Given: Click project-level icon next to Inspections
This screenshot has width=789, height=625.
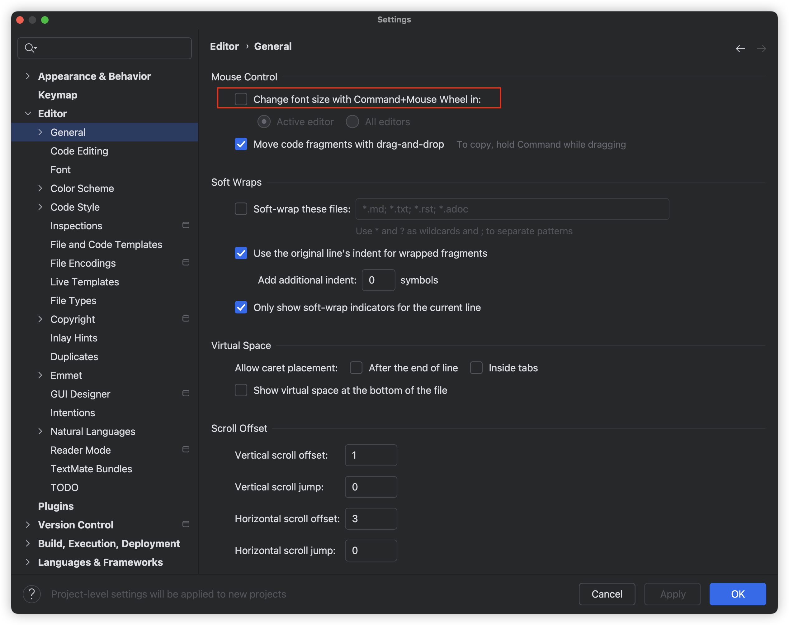Looking at the screenshot, I should coord(186,225).
